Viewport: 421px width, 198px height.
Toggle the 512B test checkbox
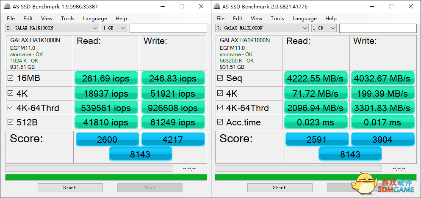click(x=11, y=122)
